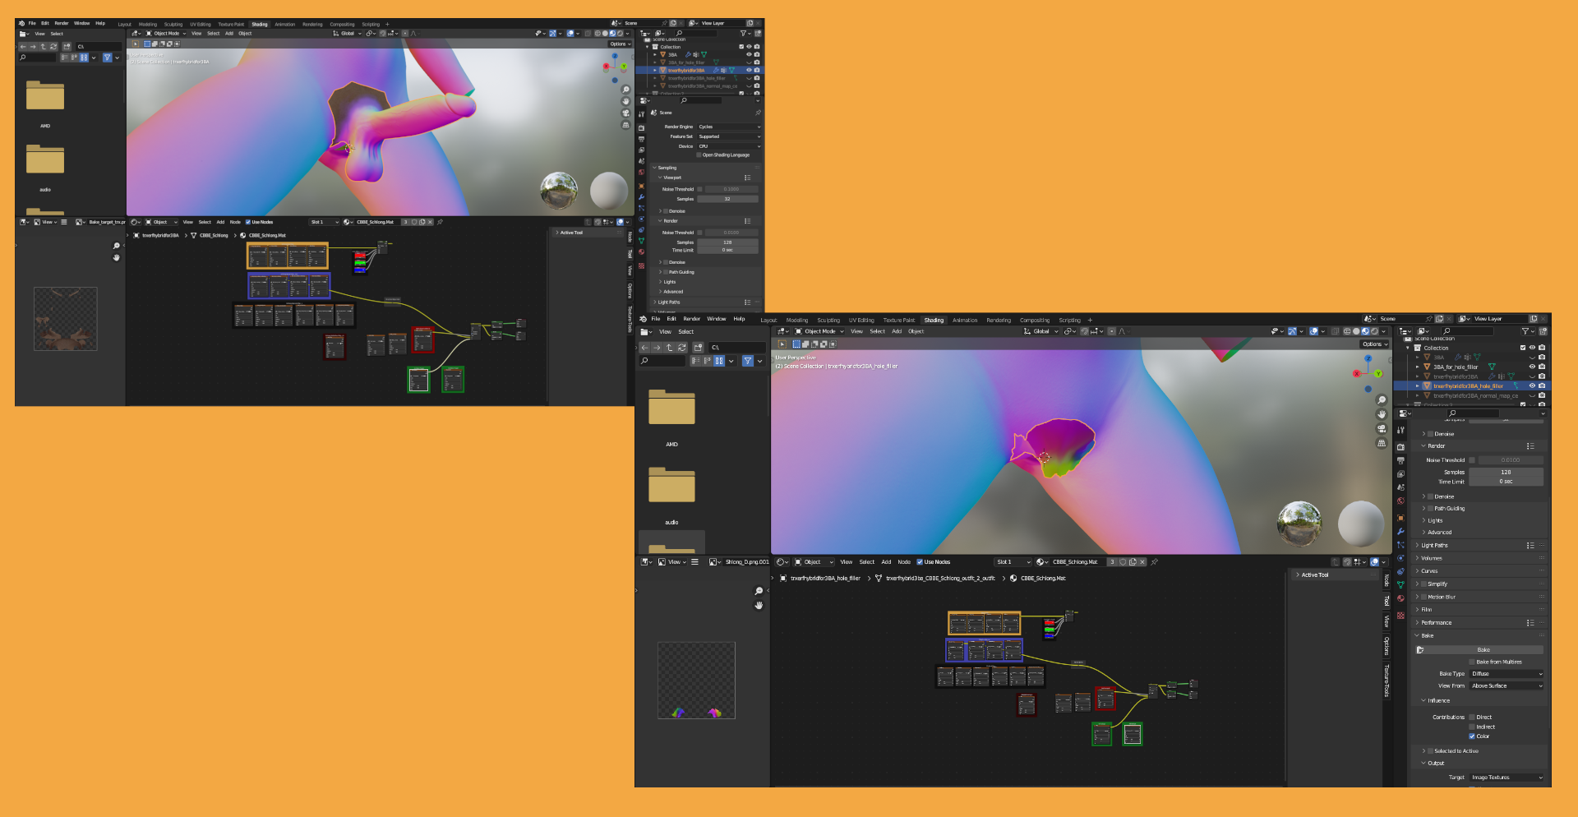Viewport: 1578px width, 817px height.
Task: Go back in front window's file browser
Action: coord(645,348)
